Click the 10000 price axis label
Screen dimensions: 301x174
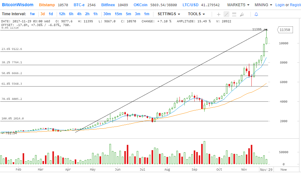(x=284, y=43)
